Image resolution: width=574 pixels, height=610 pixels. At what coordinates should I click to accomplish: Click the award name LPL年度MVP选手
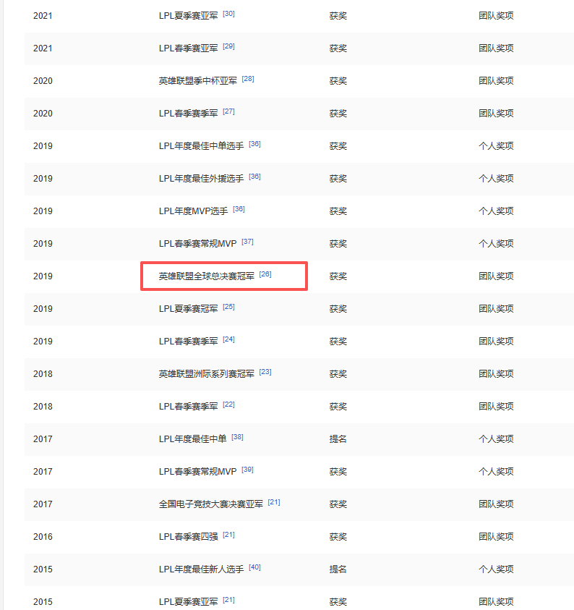(193, 211)
